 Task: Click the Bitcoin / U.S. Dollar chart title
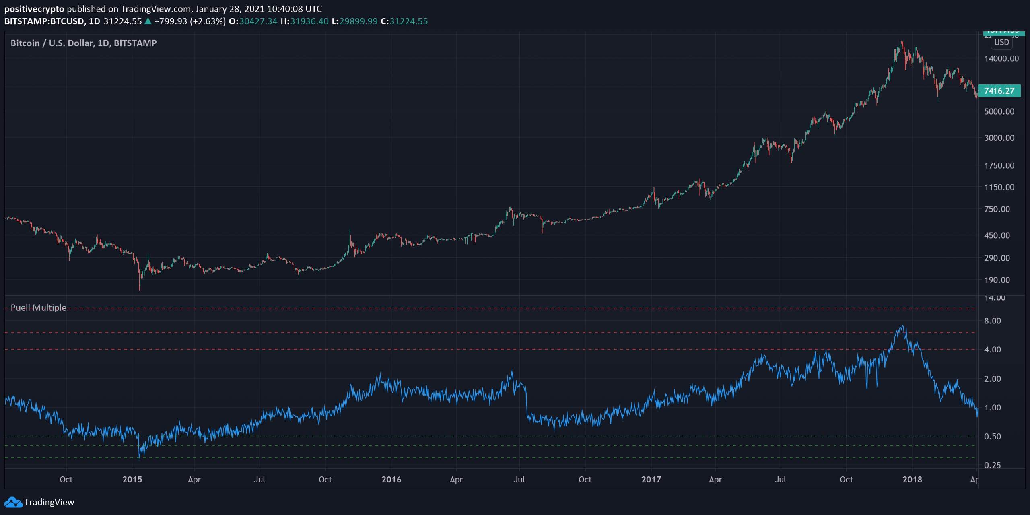pos(83,43)
